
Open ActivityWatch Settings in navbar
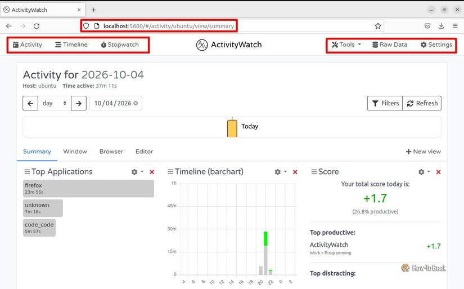(436, 45)
